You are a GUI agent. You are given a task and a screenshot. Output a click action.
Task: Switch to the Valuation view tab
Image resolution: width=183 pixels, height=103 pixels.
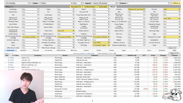point(23,50)
